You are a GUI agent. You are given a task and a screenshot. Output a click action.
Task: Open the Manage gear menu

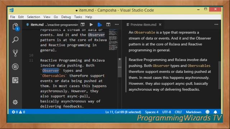(15, 102)
